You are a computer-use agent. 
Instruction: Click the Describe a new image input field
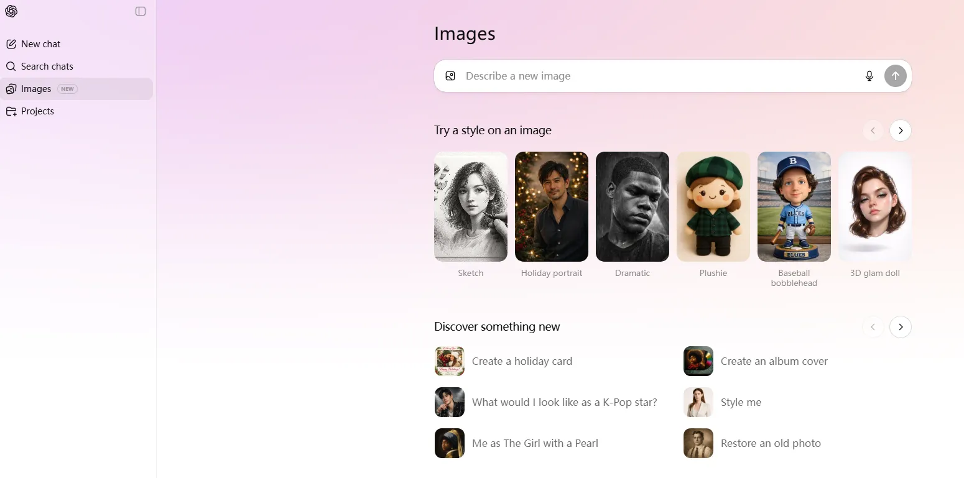(x=622, y=75)
